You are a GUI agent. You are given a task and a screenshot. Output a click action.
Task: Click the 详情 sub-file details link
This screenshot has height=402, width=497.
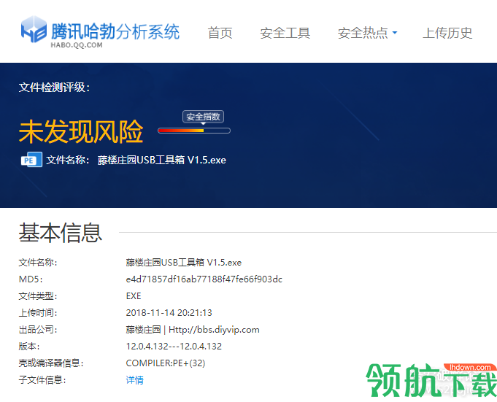tap(135, 380)
